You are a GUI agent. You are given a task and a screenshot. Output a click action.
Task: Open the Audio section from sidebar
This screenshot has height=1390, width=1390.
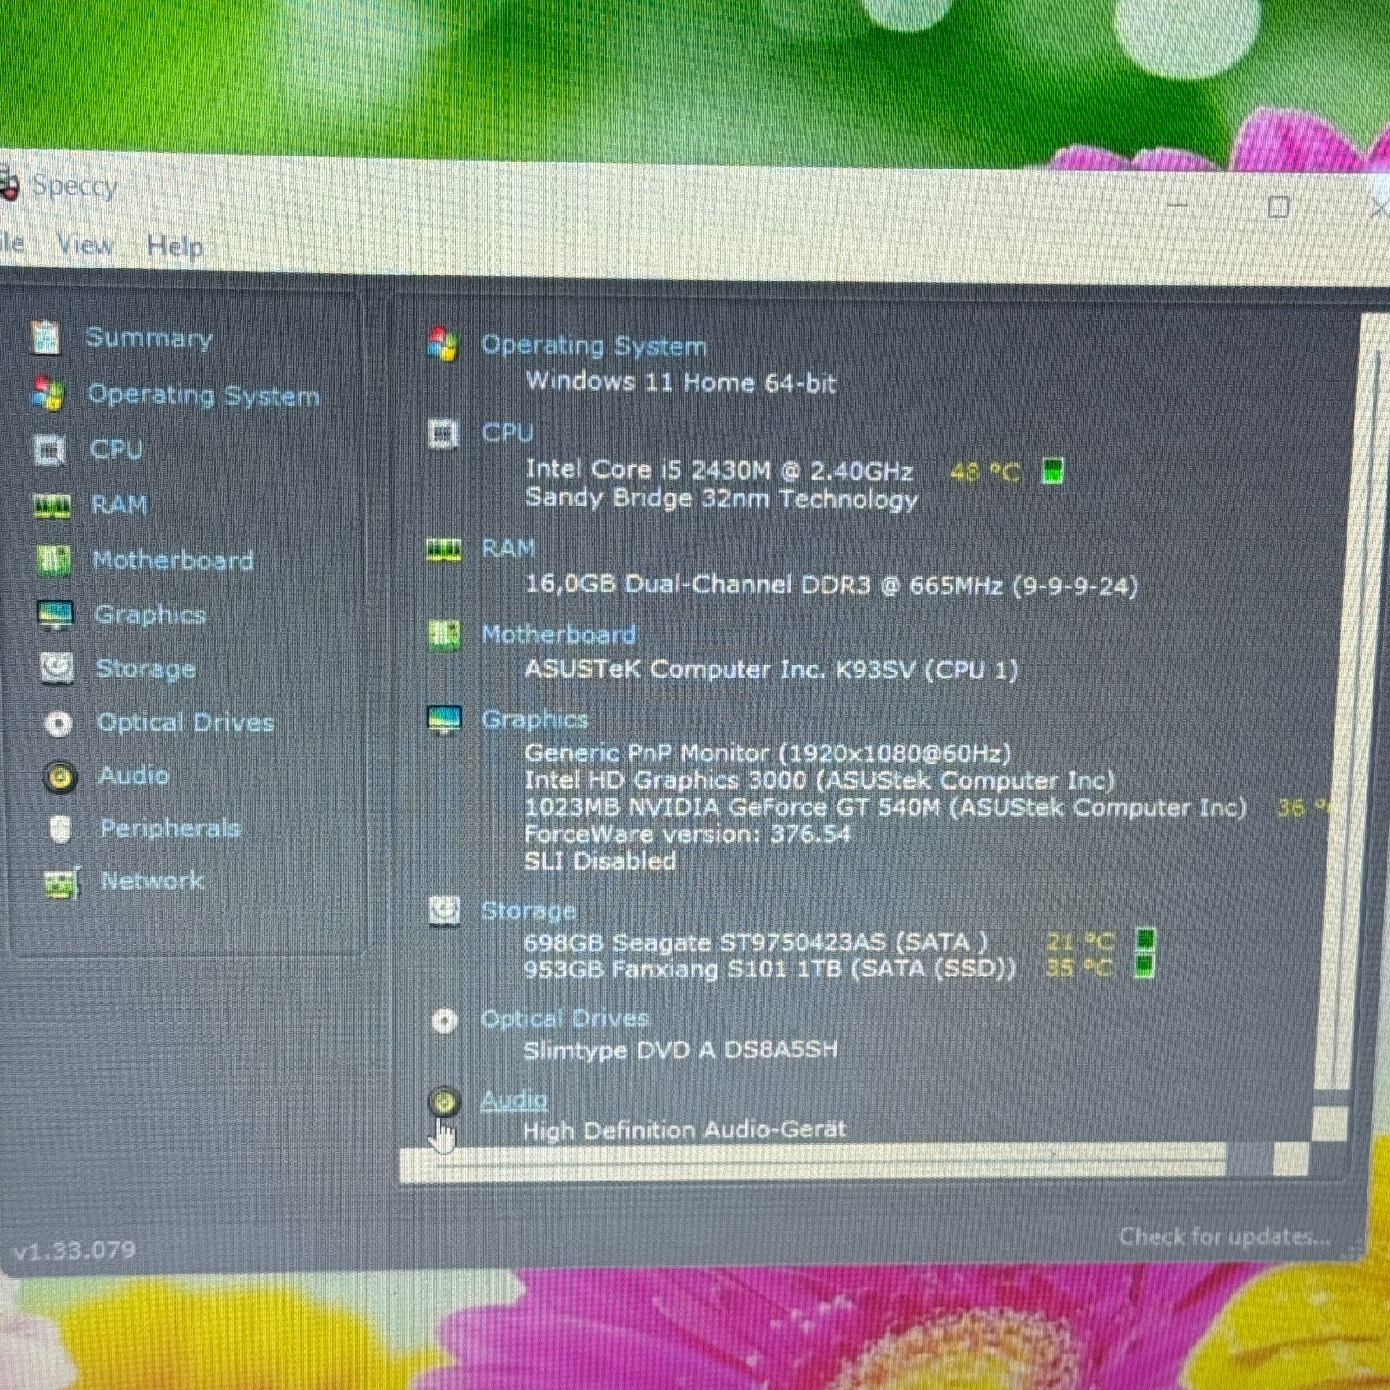[133, 776]
